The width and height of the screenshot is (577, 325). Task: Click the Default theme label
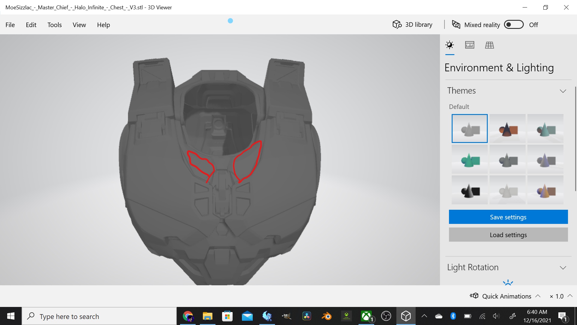pyautogui.click(x=459, y=107)
